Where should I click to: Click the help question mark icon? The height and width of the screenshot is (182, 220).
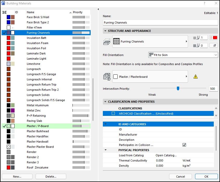204,3
